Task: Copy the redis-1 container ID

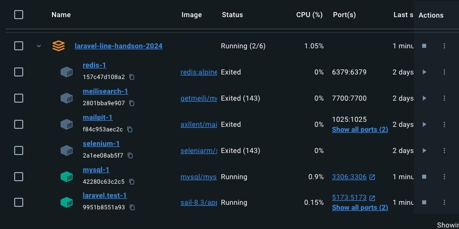Action: tap(132, 77)
